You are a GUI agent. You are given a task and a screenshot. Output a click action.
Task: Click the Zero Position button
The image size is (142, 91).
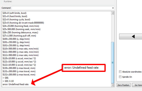[123, 85]
